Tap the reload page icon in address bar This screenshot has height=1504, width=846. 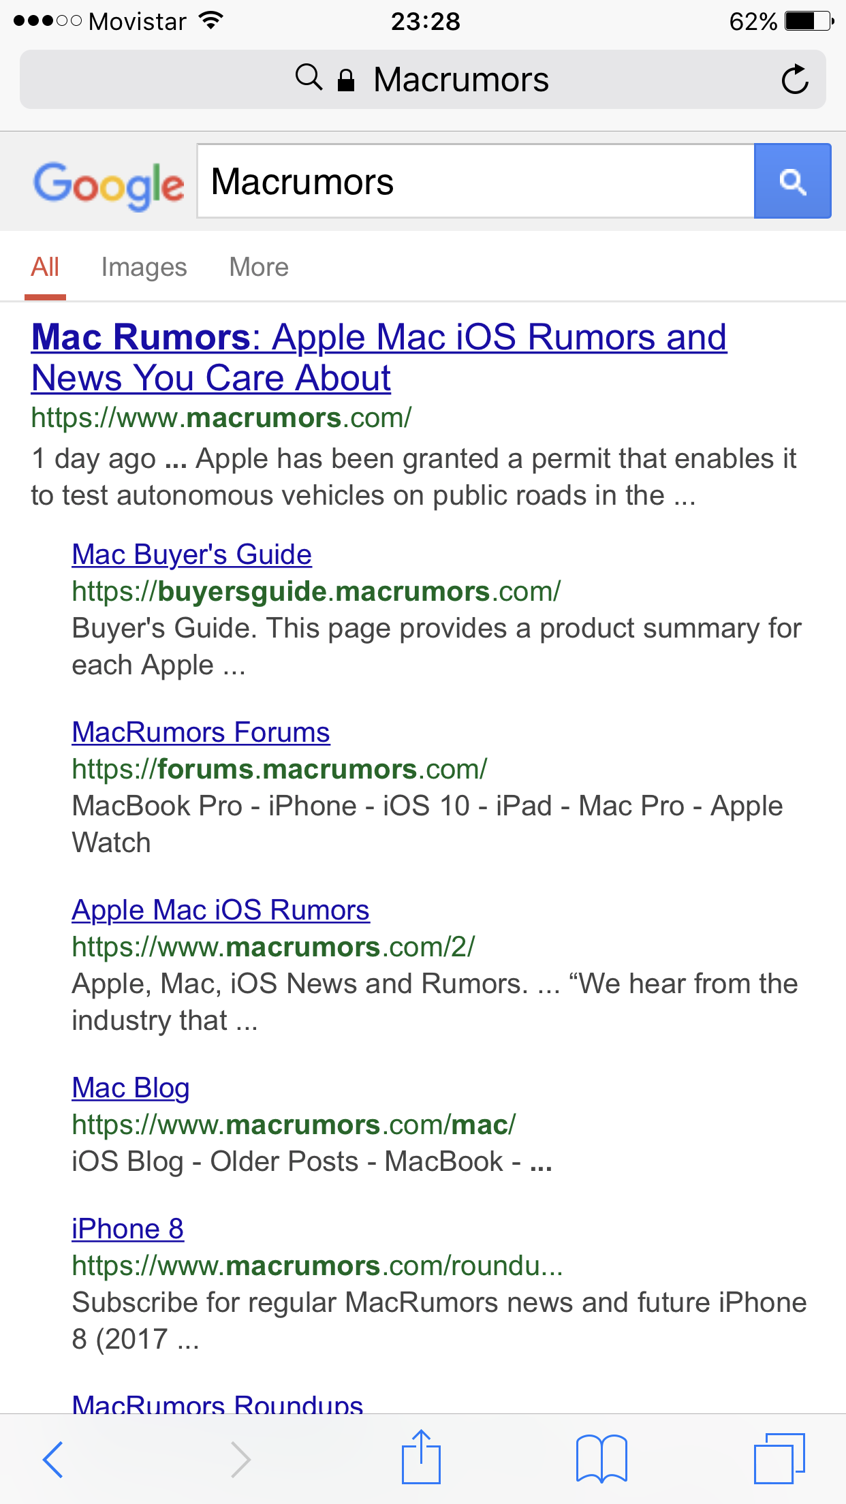794,80
